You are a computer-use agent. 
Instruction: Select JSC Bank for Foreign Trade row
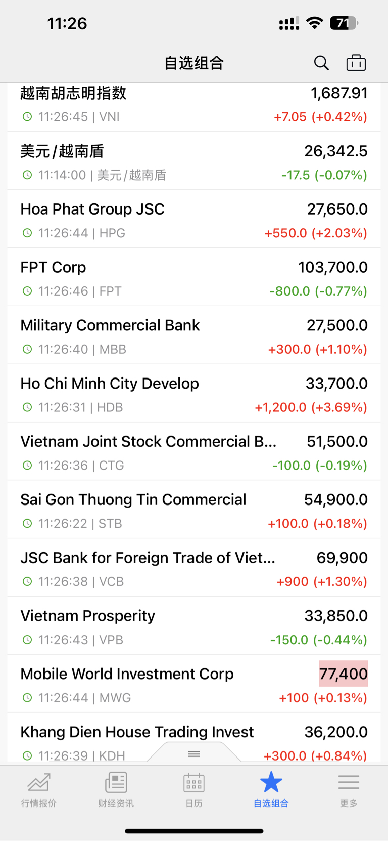(194, 568)
